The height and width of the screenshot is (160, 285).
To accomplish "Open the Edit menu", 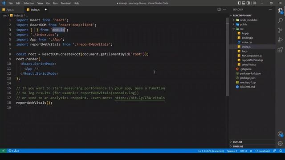I will 18,3.
